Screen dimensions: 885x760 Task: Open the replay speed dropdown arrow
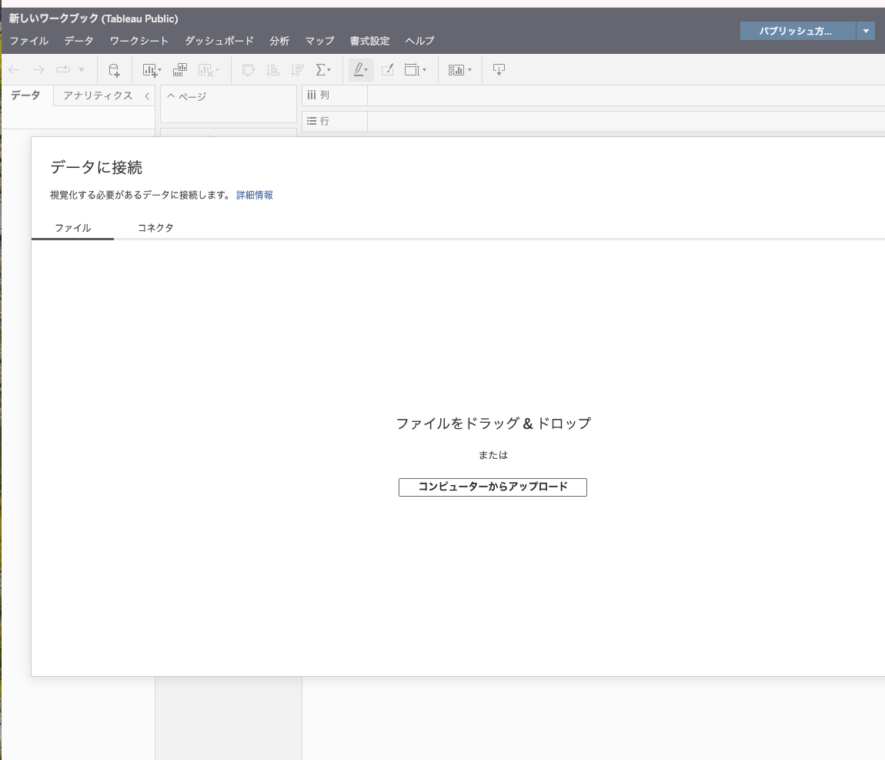[82, 69]
